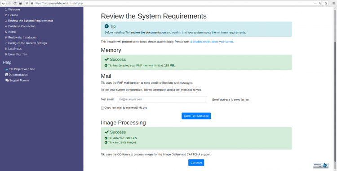This screenshot has width=337, height=171.
Task: Click the shield tracking protection icon
Action: pos(27,3)
